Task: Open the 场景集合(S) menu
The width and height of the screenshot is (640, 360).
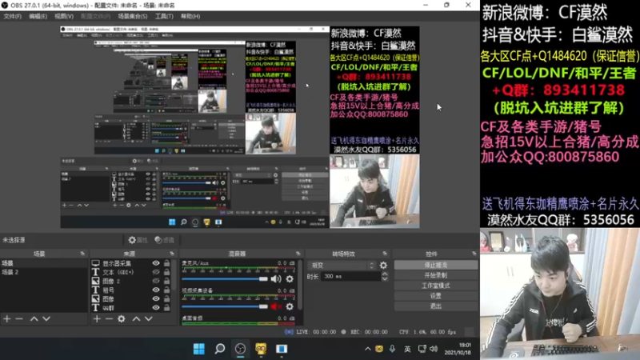Action: 133,16
